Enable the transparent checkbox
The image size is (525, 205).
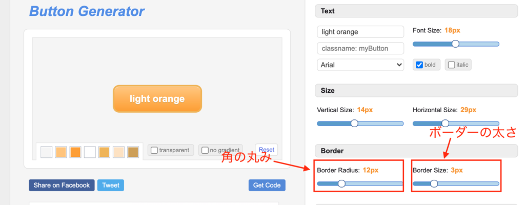pos(154,150)
